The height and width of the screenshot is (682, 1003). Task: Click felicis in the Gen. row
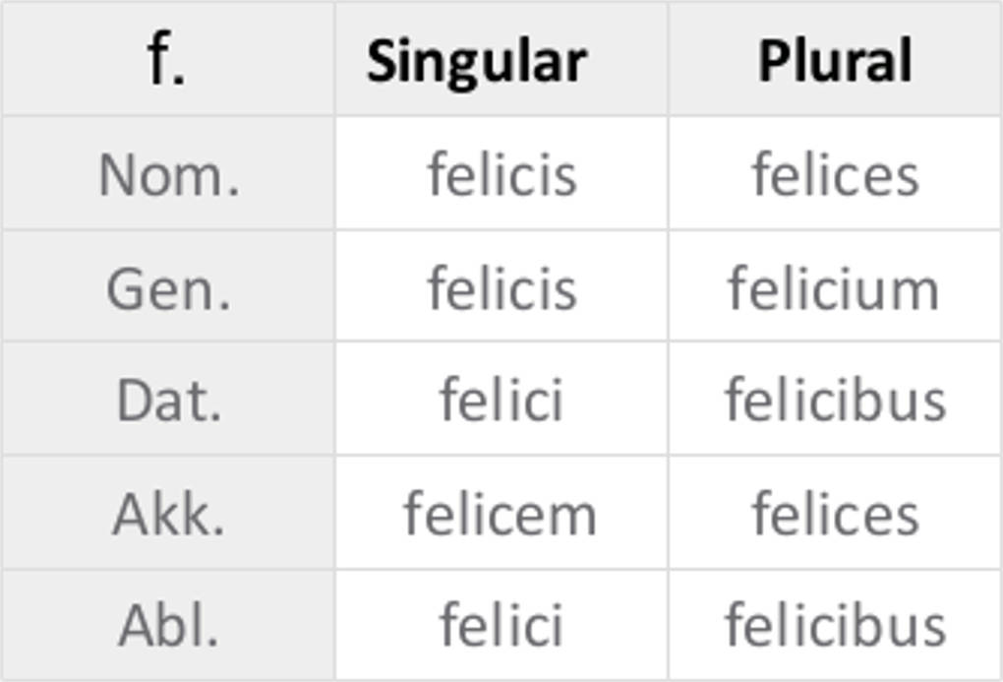tap(501, 289)
